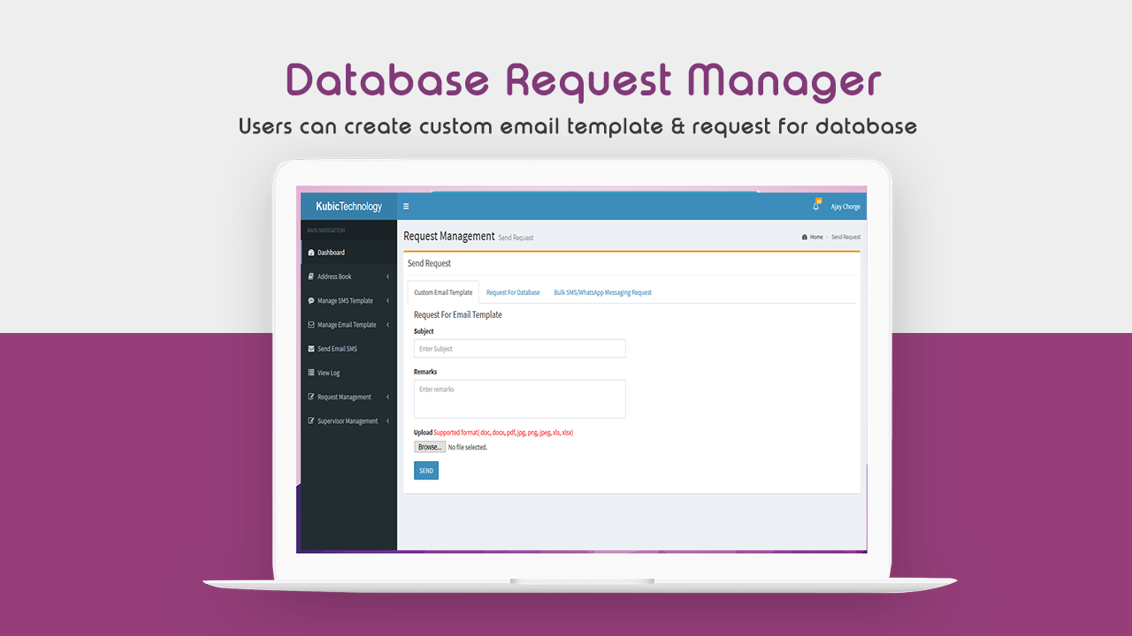Click the Browse... file upload button

pos(430,447)
